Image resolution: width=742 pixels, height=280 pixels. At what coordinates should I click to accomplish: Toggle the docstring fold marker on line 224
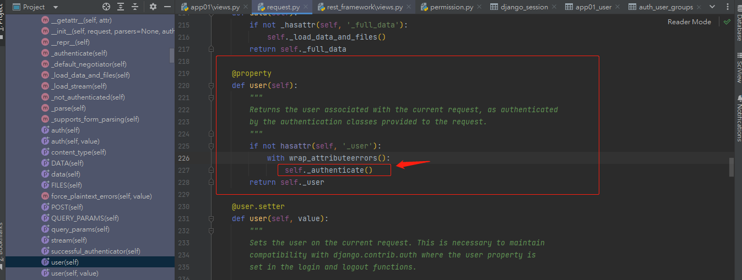(211, 134)
